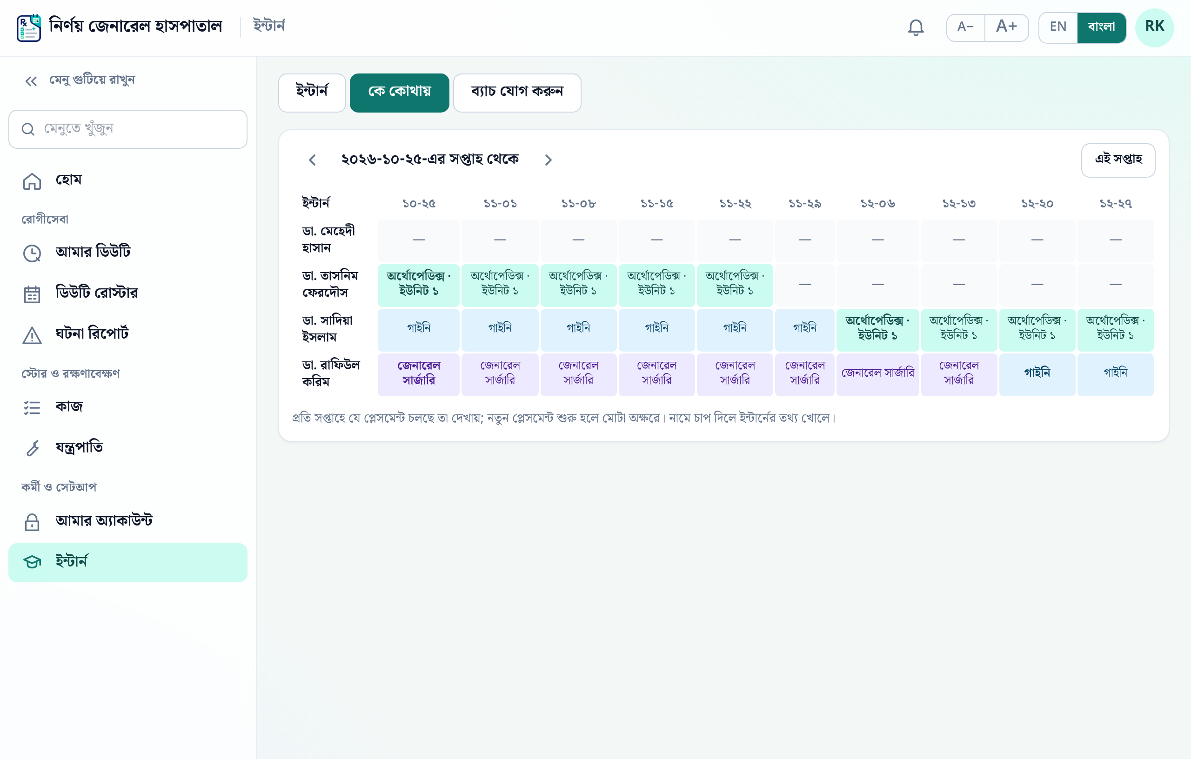1191x759 pixels.
Task: Click the মেনু গুটিয়ে রাখুন link
Action: [92, 80]
